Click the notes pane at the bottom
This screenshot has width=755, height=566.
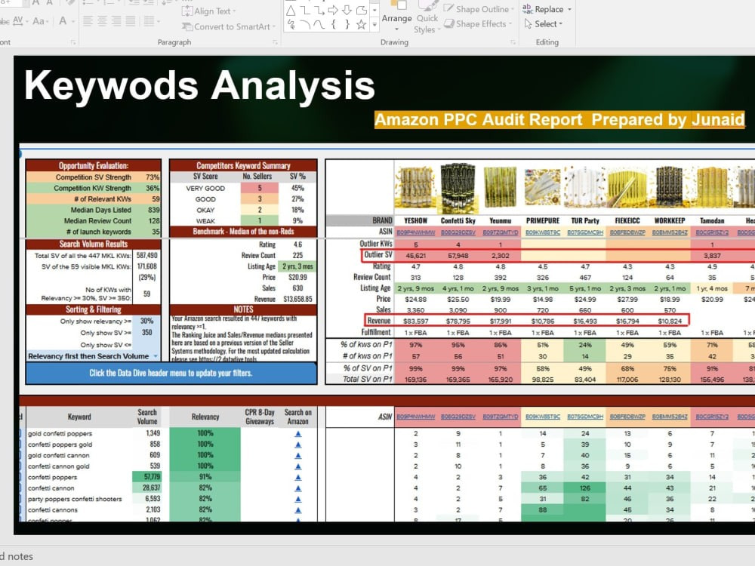(x=377, y=556)
